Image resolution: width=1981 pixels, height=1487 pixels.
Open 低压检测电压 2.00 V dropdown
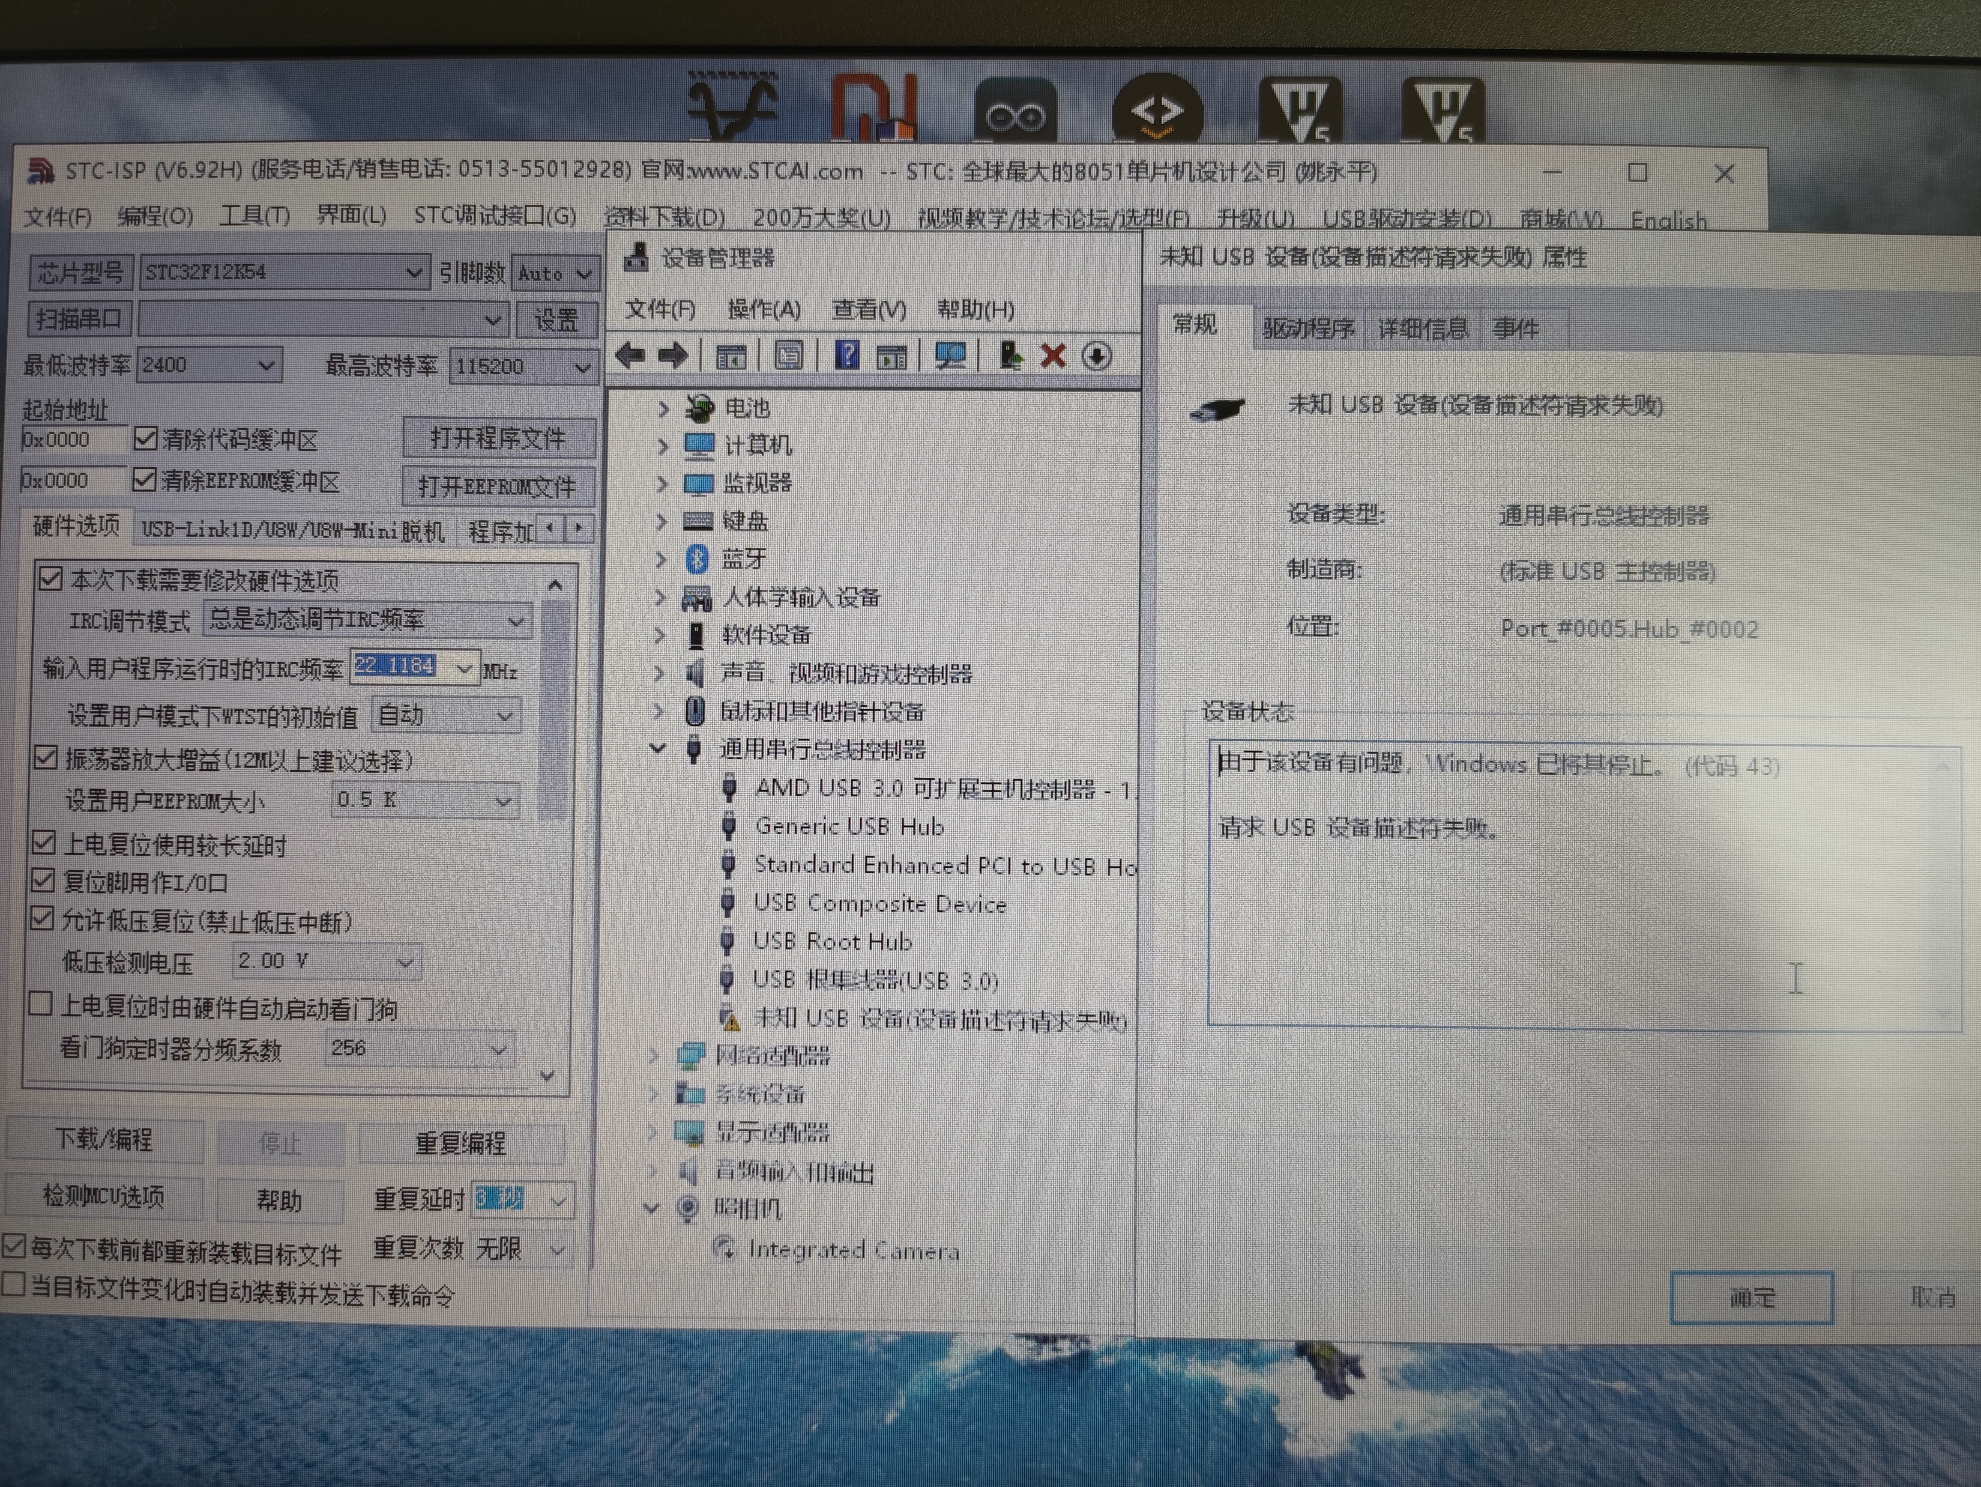326,961
